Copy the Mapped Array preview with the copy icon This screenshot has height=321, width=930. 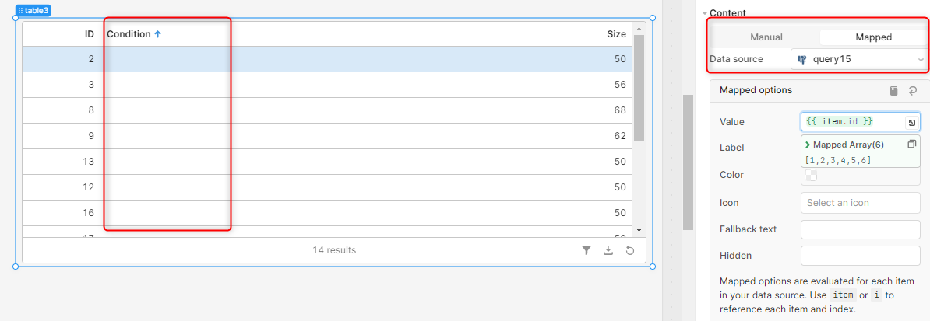[911, 145]
